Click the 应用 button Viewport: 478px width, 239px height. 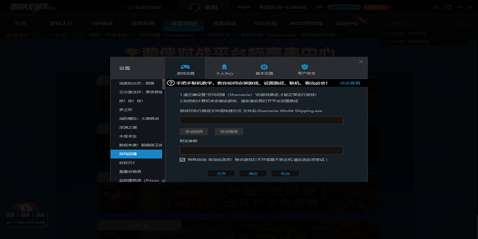coord(221,174)
